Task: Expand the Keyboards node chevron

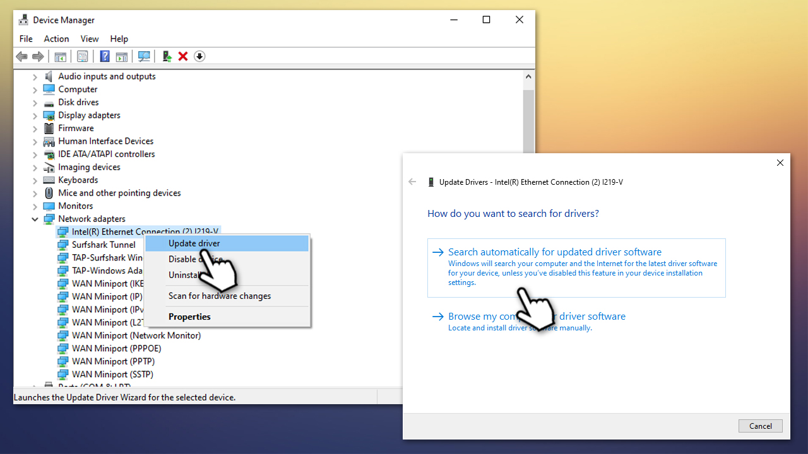Action: pyautogui.click(x=35, y=180)
